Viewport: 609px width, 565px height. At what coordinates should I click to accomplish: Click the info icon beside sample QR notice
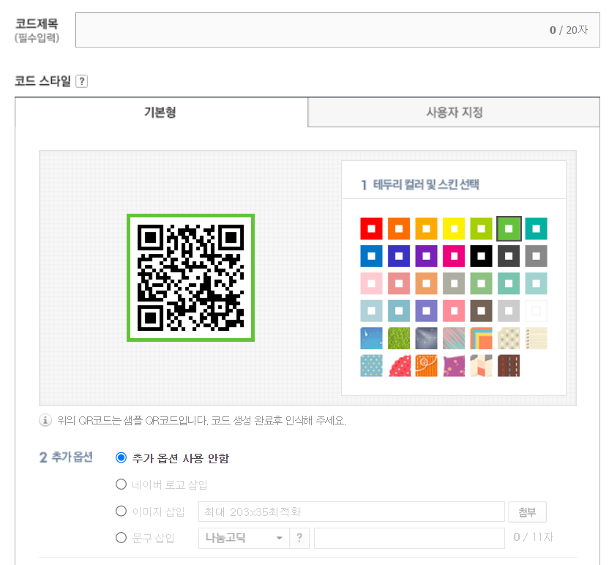45,420
